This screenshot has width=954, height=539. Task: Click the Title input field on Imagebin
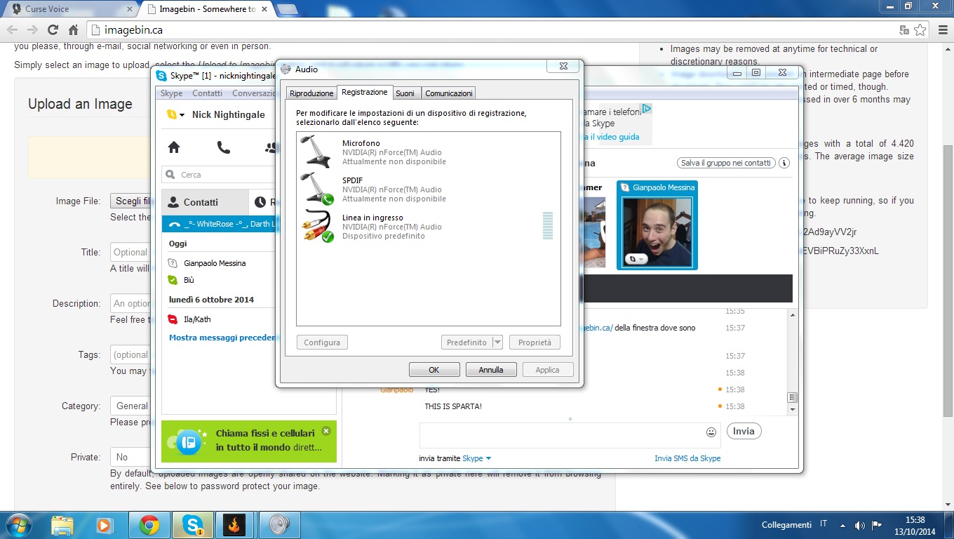point(130,252)
